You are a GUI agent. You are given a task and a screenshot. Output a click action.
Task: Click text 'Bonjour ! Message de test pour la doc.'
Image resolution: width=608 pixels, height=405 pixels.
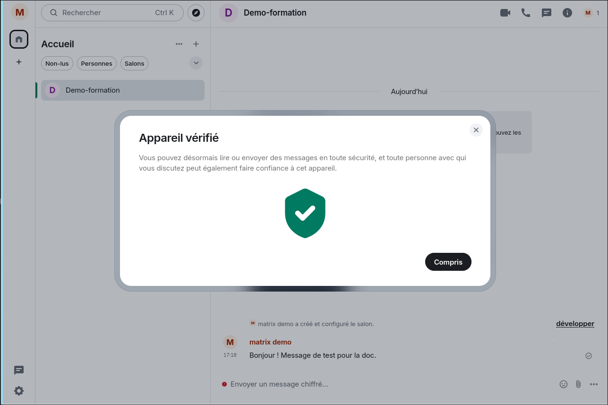click(x=313, y=355)
